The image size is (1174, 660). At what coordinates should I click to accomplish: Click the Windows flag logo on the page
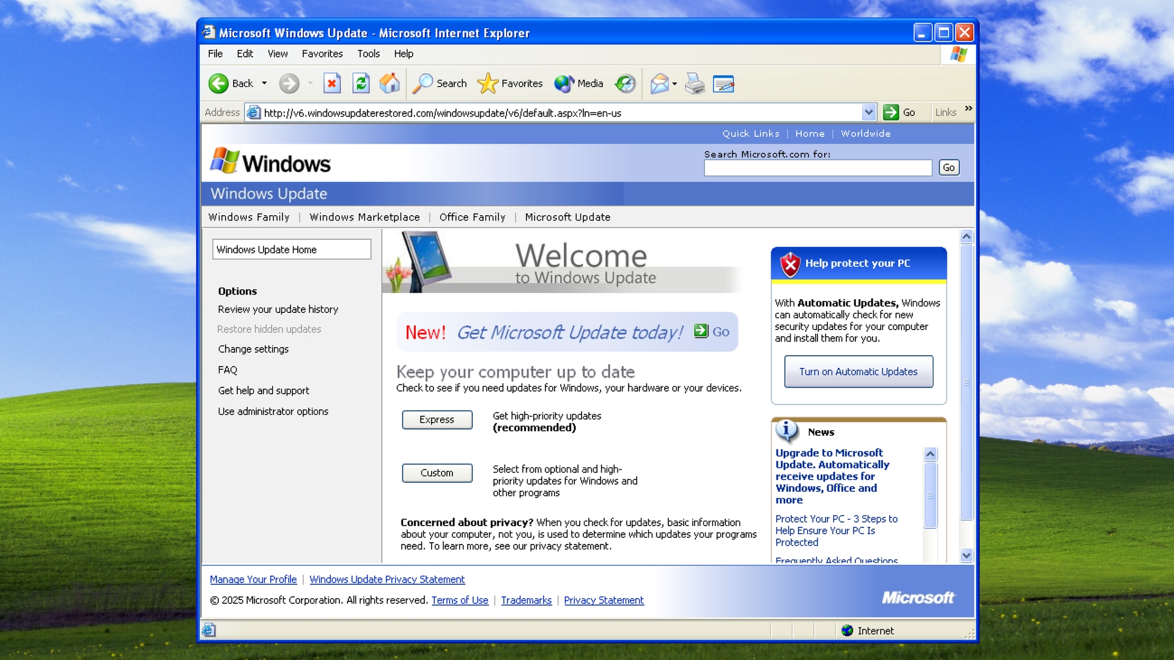(x=224, y=160)
